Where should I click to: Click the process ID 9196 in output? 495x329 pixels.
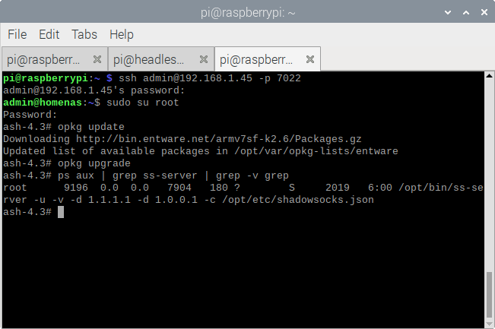pyautogui.click(x=76, y=188)
